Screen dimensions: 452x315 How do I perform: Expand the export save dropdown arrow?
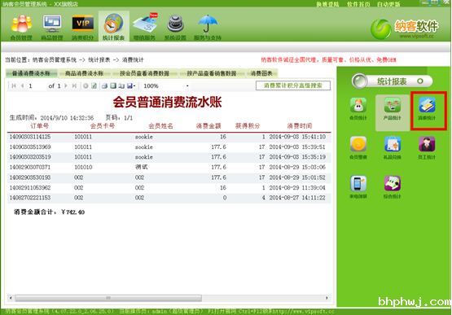(x=134, y=86)
